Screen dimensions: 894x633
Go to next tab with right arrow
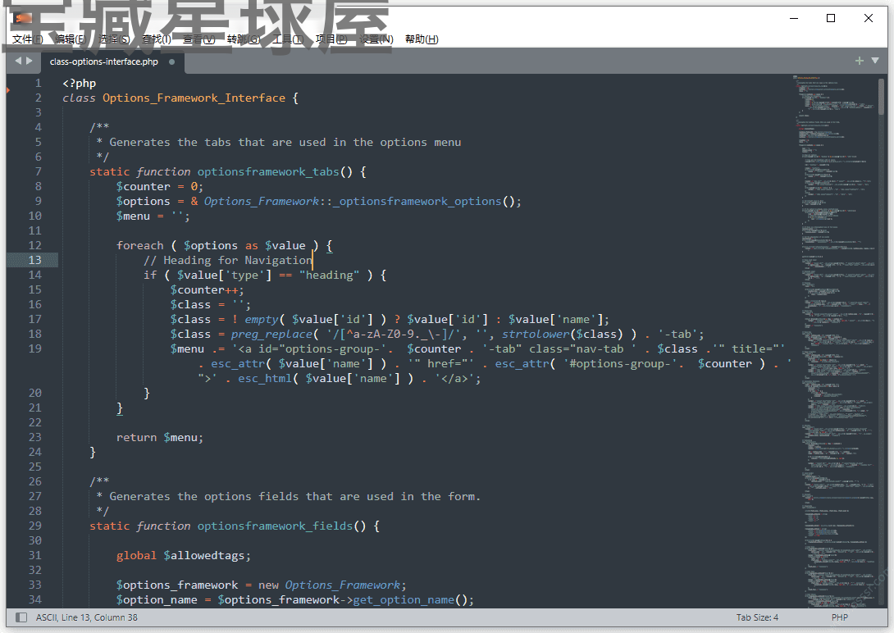[x=30, y=61]
